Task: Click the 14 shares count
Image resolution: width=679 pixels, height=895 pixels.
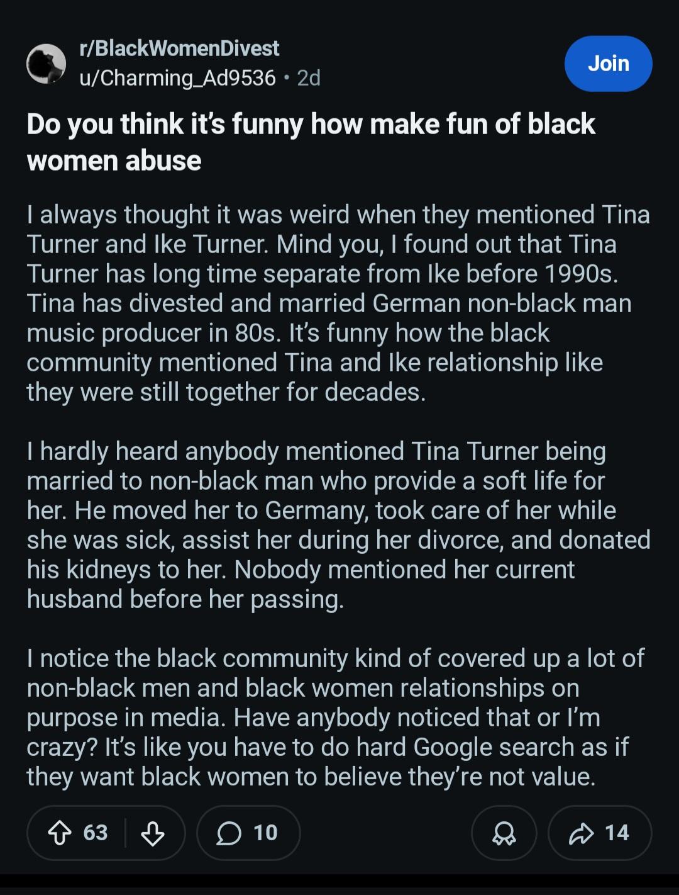Action: [617, 833]
